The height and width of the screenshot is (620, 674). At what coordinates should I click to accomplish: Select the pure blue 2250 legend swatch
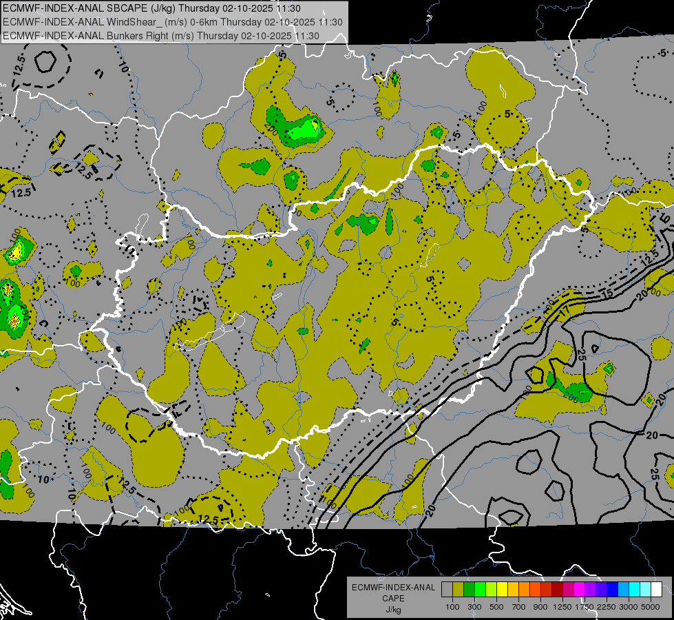[x=613, y=590]
